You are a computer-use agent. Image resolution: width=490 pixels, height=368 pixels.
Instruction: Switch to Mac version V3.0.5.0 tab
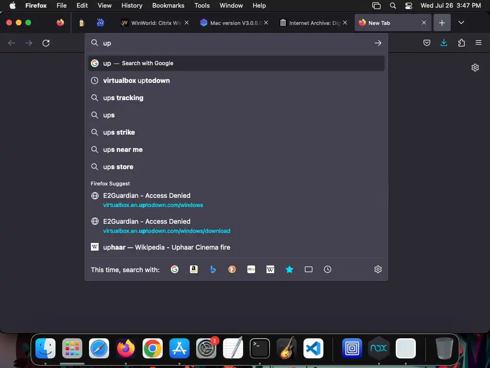coord(231,23)
